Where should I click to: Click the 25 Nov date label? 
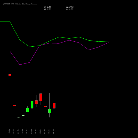pos(22,131)
